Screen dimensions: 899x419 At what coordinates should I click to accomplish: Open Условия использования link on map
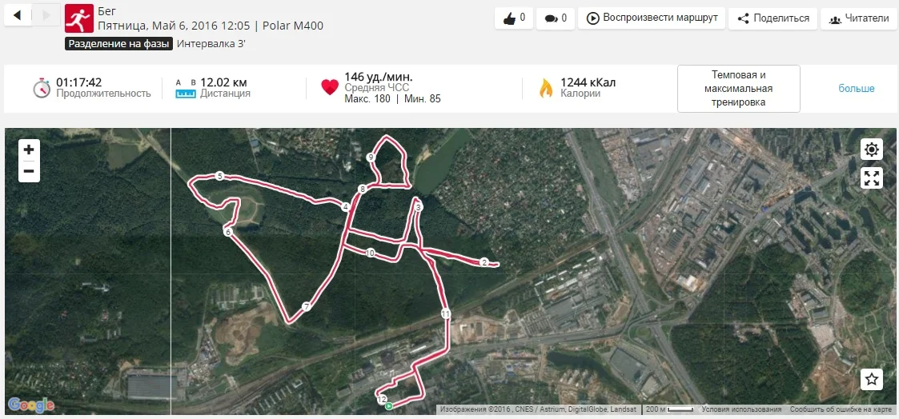point(741,409)
